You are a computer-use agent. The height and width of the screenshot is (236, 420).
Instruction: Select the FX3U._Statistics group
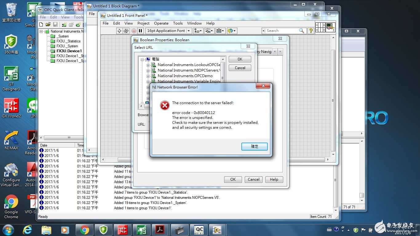coord(69,41)
